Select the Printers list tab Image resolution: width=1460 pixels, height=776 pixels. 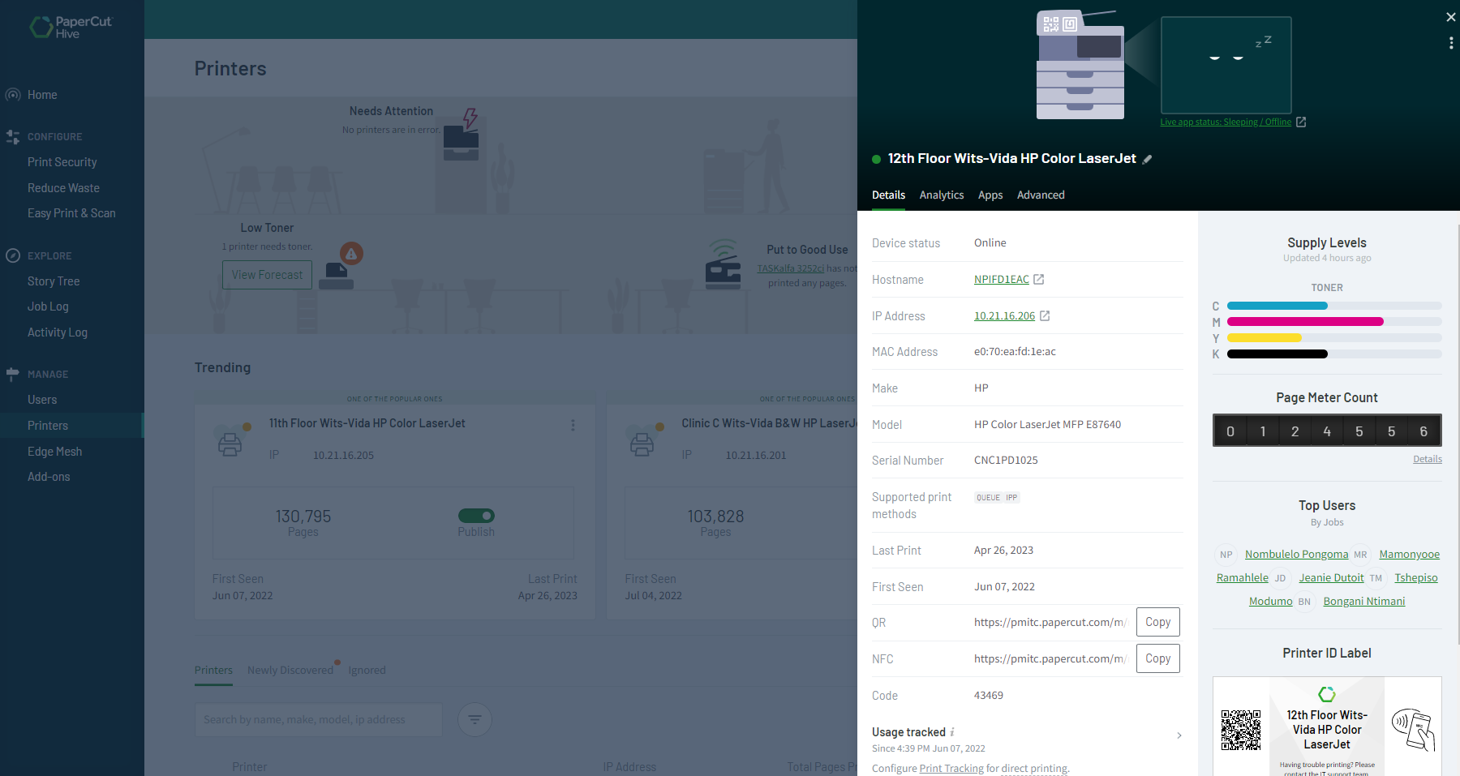(x=213, y=671)
